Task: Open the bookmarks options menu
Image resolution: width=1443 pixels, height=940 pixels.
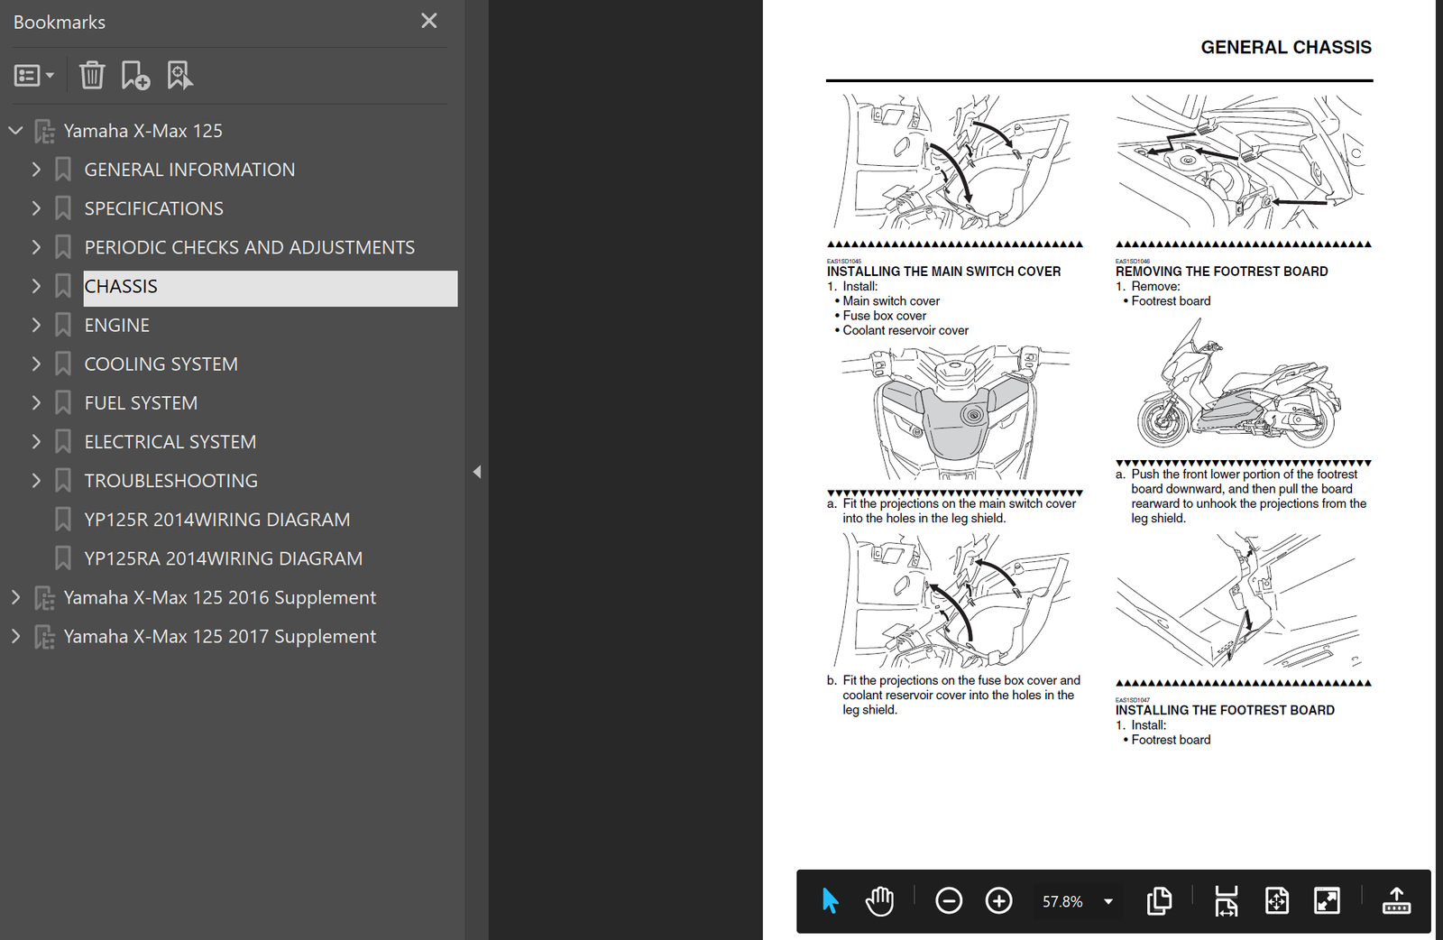Action: [x=34, y=76]
